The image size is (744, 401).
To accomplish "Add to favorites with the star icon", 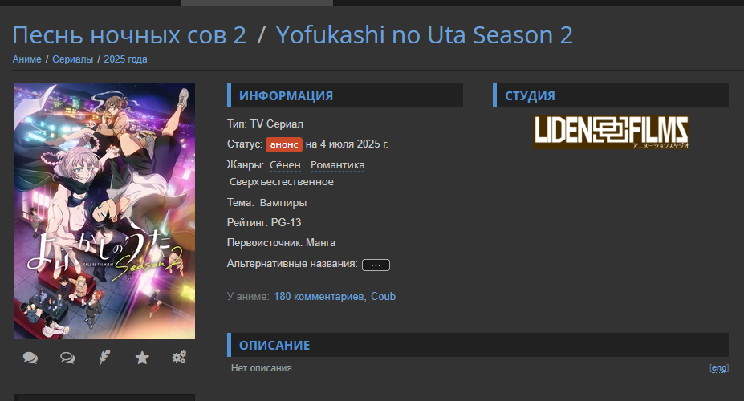I will pyautogui.click(x=142, y=358).
